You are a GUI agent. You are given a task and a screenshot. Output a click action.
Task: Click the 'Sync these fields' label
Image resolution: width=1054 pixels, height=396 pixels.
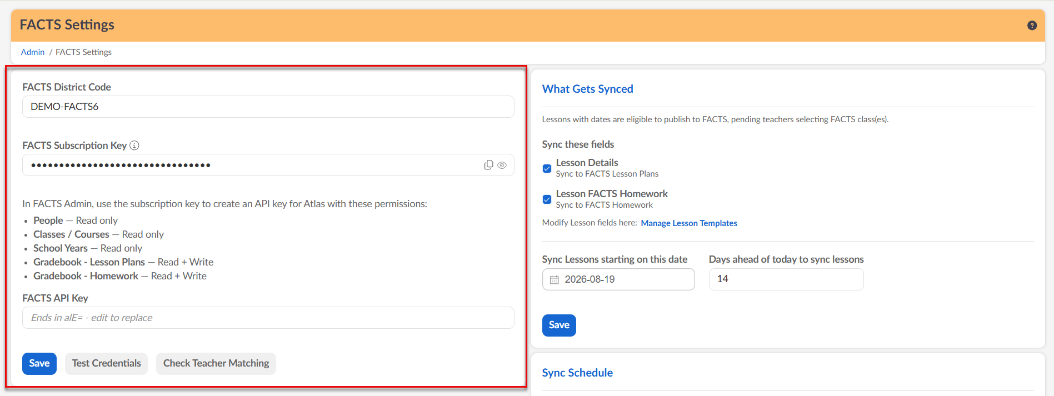pos(578,144)
